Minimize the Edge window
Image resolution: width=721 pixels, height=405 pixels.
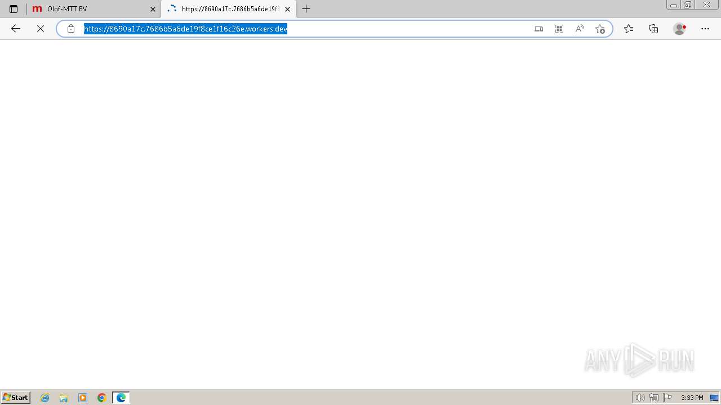click(x=674, y=5)
